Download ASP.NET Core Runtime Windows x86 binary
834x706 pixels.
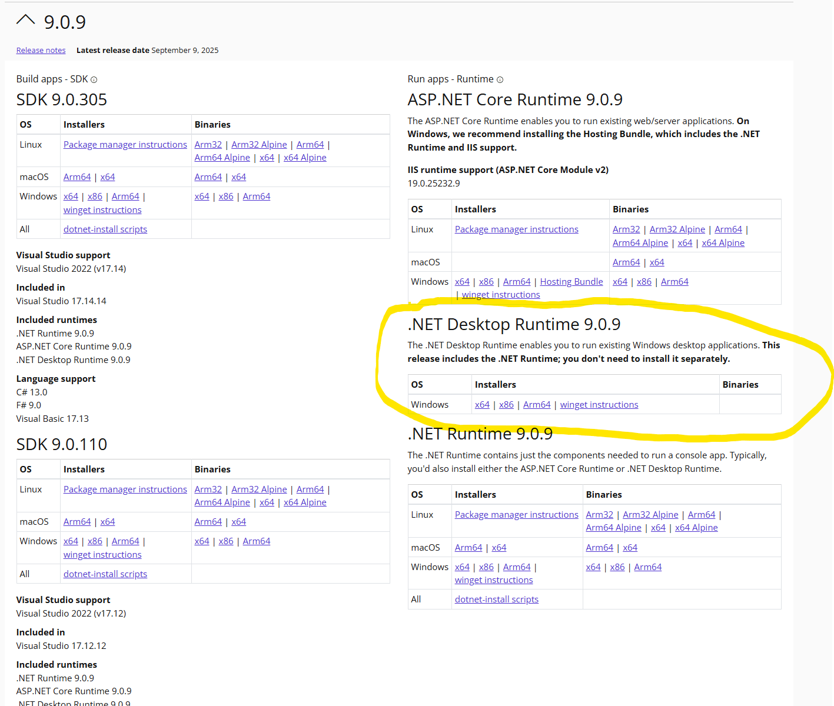644,282
